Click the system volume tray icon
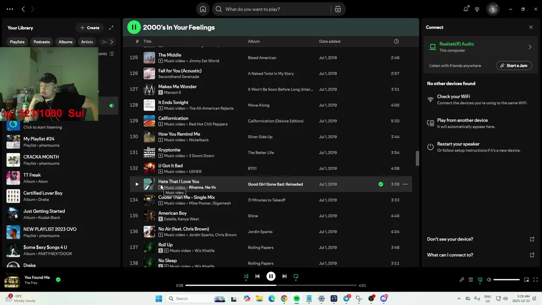 [505, 299]
